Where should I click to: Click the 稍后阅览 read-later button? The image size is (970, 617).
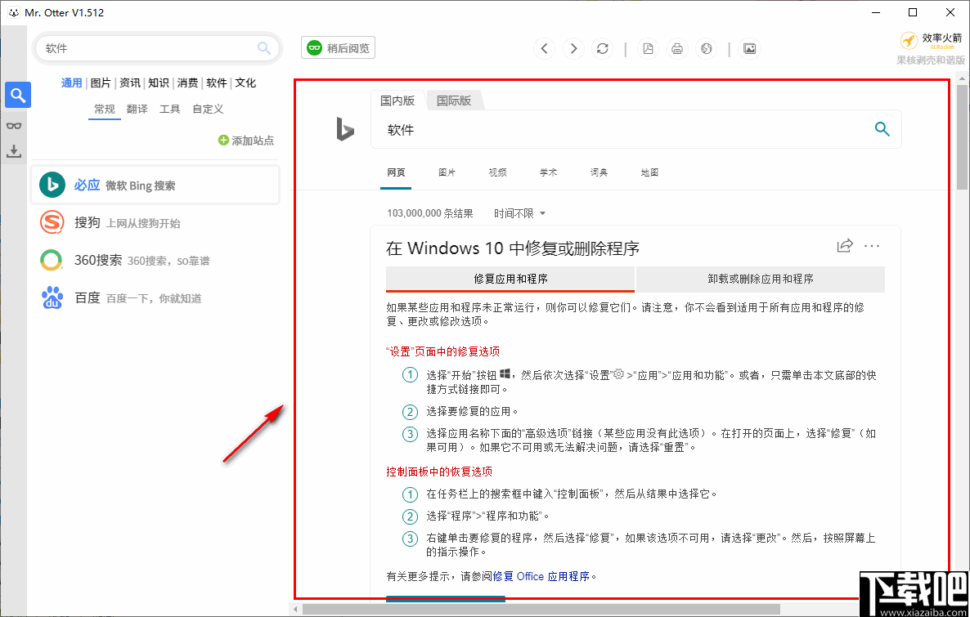click(x=339, y=48)
